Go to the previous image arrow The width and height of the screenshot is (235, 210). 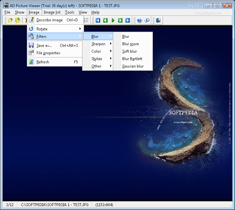pyautogui.click(x=105, y=20)
